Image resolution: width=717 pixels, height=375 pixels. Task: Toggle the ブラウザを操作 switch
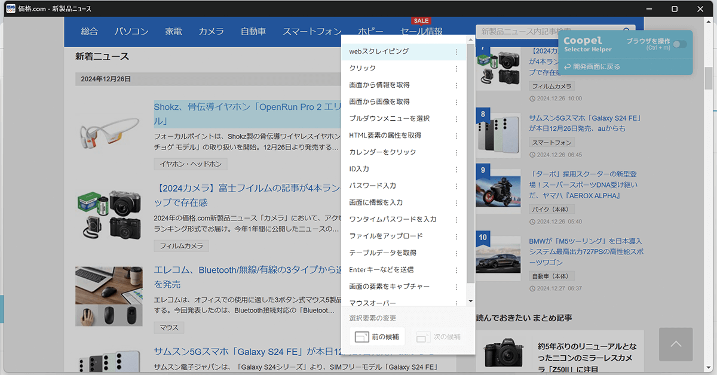point(679,44)
